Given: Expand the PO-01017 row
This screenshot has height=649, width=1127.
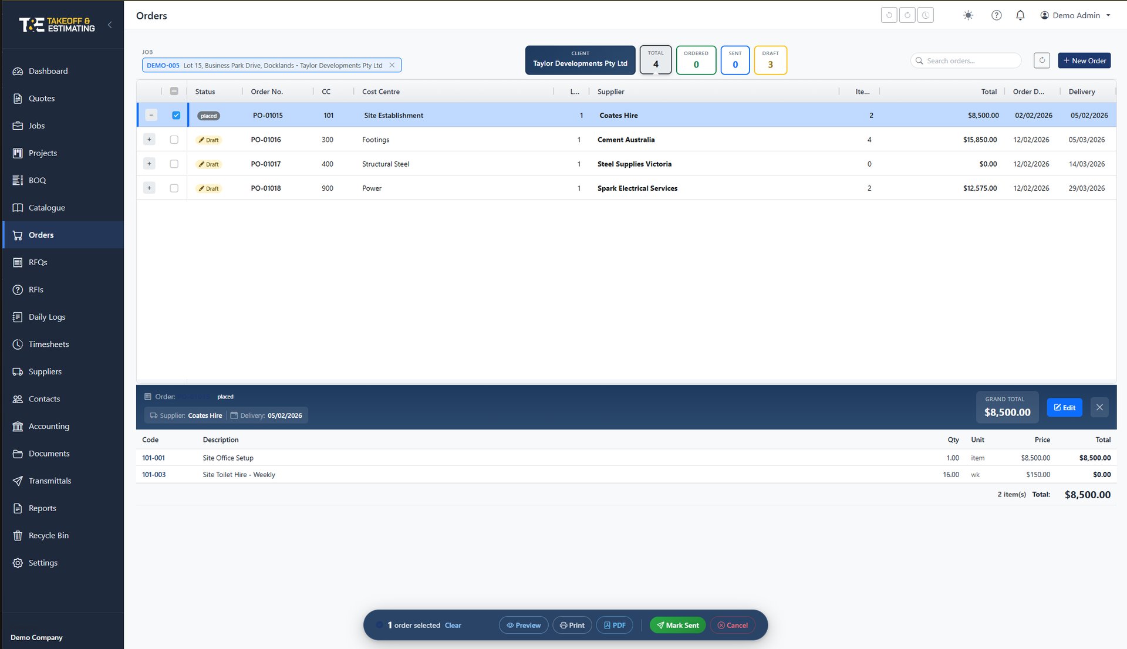Looking at the screenshot, I should tap(149, 164).
